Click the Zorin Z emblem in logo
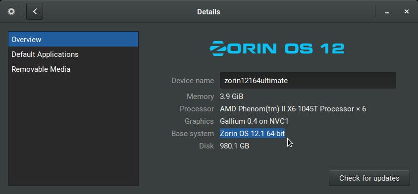This screenshot has width=418, height=194. coord(216,48)
